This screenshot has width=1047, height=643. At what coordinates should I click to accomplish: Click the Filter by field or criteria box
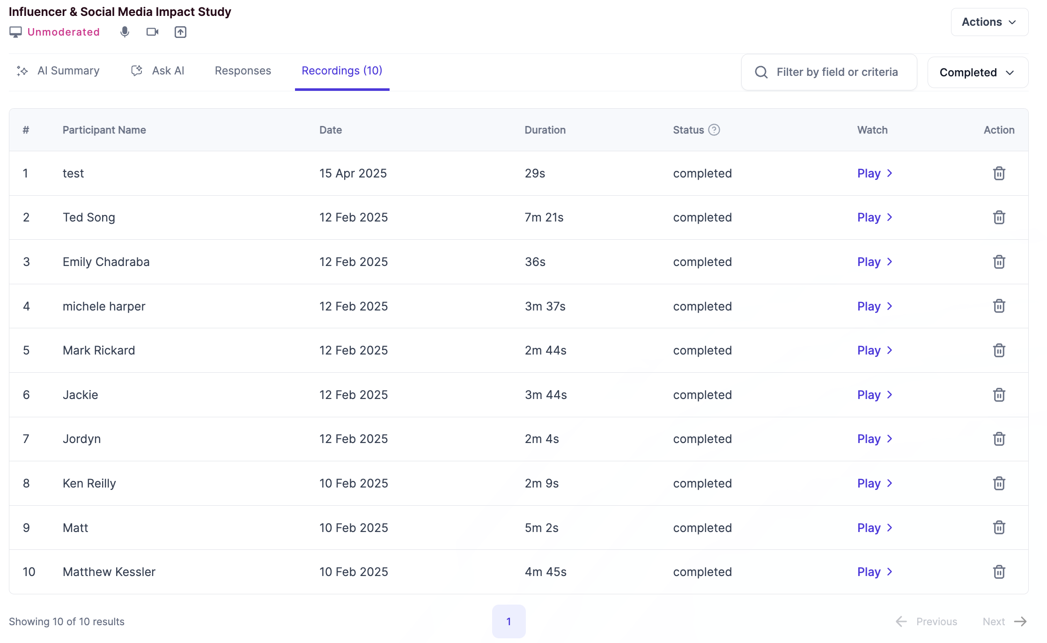point(836,72)
